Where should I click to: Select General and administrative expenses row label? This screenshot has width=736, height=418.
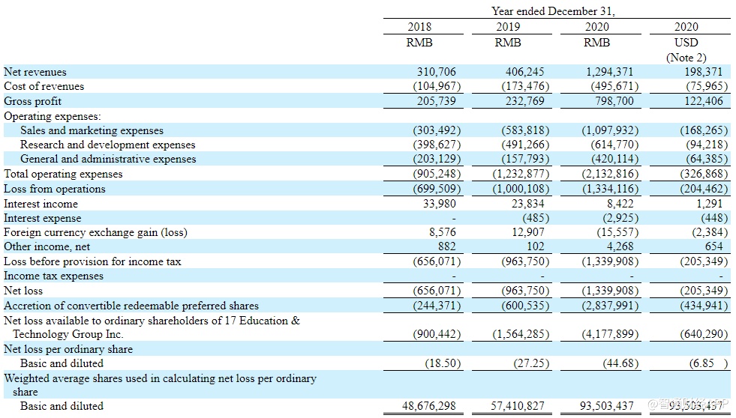(108, 159)
